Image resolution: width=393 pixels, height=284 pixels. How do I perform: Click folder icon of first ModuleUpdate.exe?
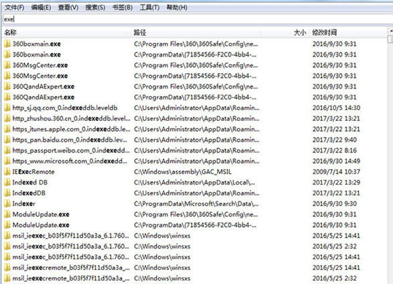pyautogui.click(x=7, y=214)
